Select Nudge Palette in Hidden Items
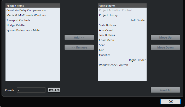This screenshot has height=107, width=185. click(33, 25)
